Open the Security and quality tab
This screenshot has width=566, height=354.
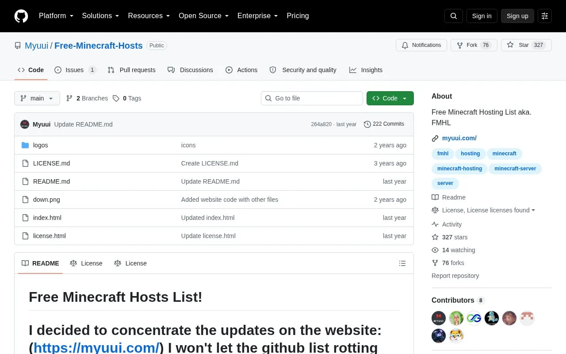[x=303, y=70]
